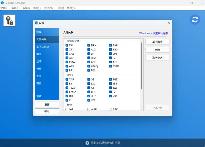
Task: Enable the JAR file association
Action: coord(67,109)
